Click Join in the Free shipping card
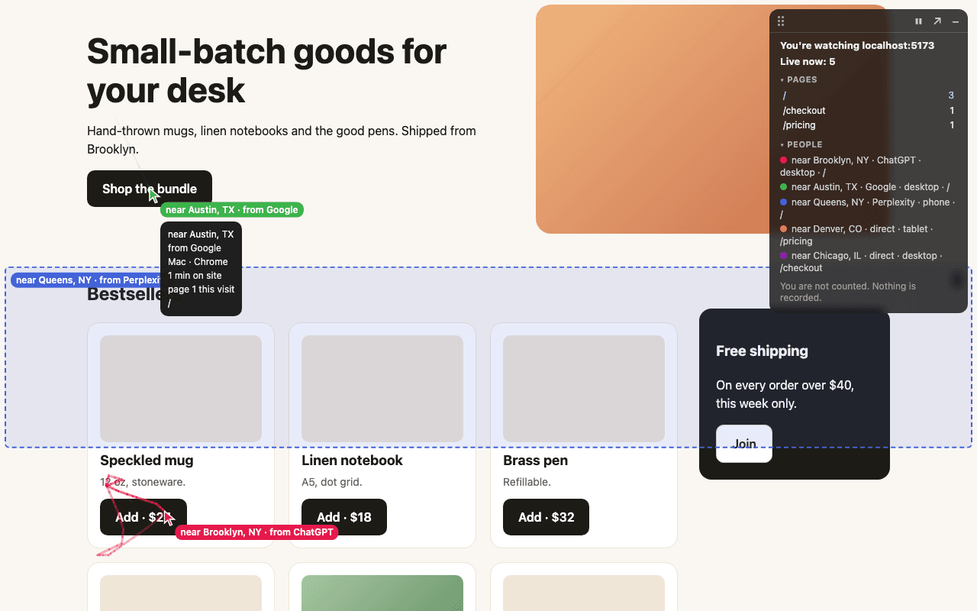This screenshot has height=611, width=977. [744, 444]
